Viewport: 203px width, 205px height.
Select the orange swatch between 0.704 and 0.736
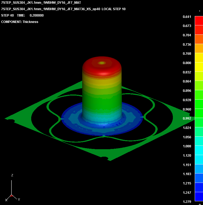199,39
